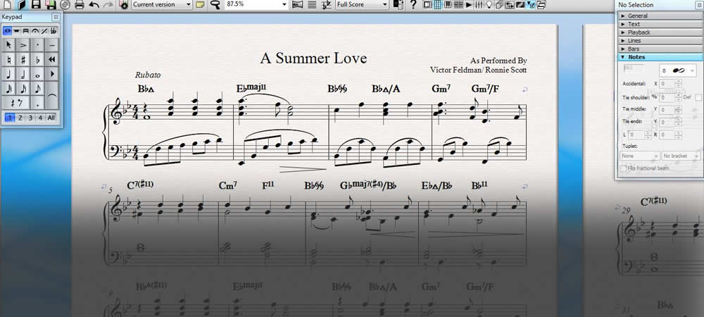Create a sticky note comment
Image resolution: width=704 pixels, height=317 pixels.
[200, 4]
